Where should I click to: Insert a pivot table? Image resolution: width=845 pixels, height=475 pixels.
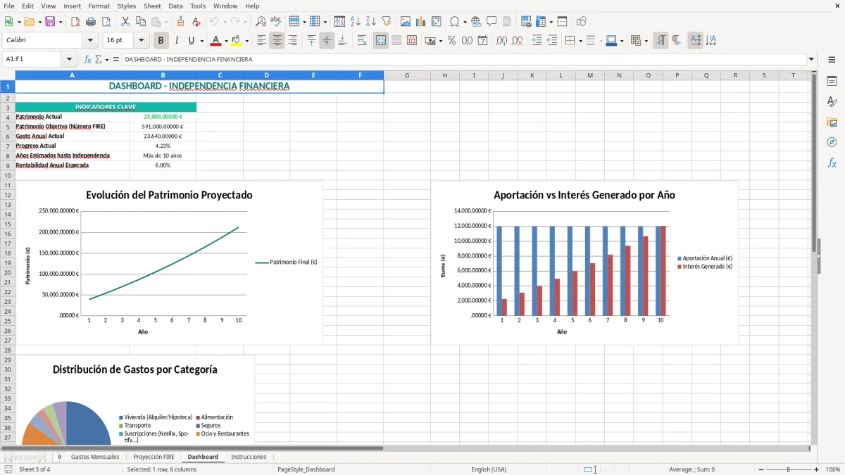pos(437,22)
